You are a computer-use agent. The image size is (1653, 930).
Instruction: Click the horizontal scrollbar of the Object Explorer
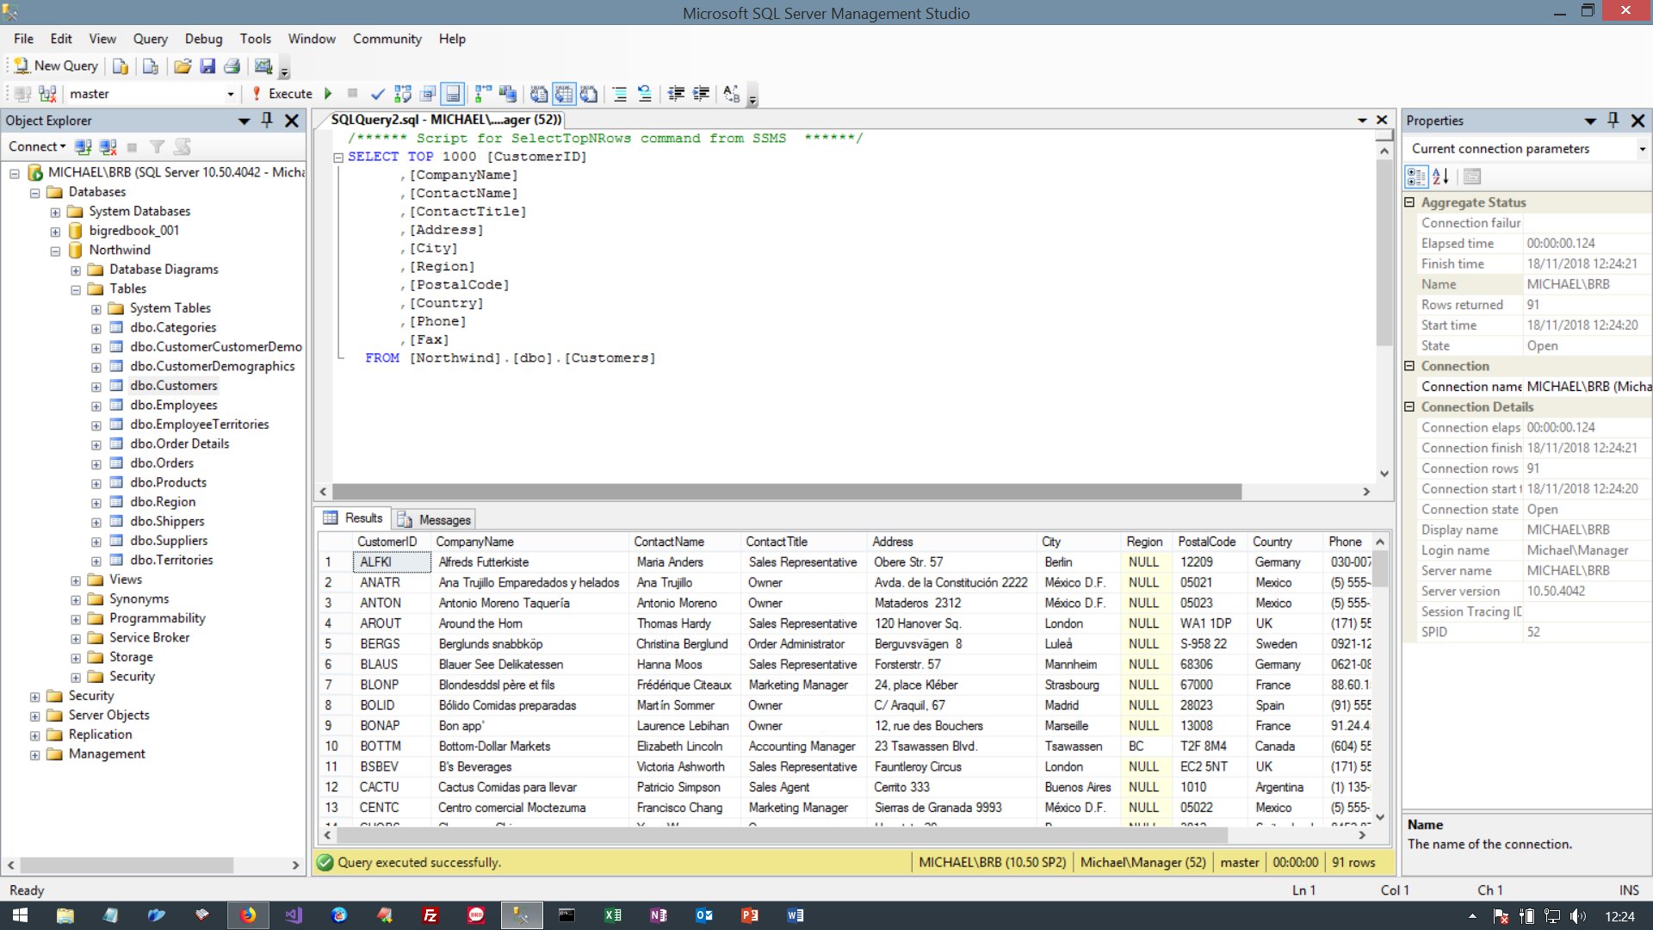(127, 865)
